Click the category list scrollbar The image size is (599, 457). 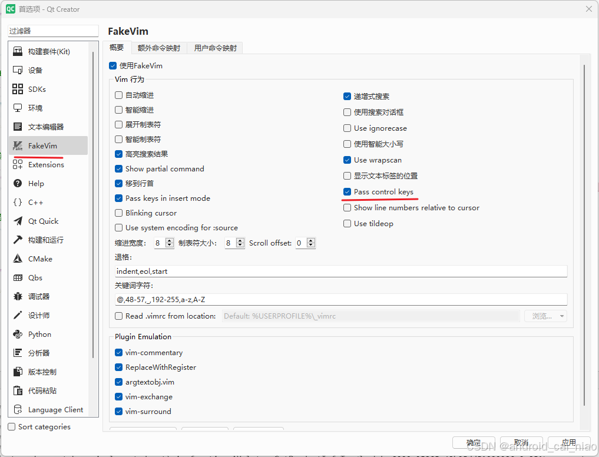tap(93, 204)
